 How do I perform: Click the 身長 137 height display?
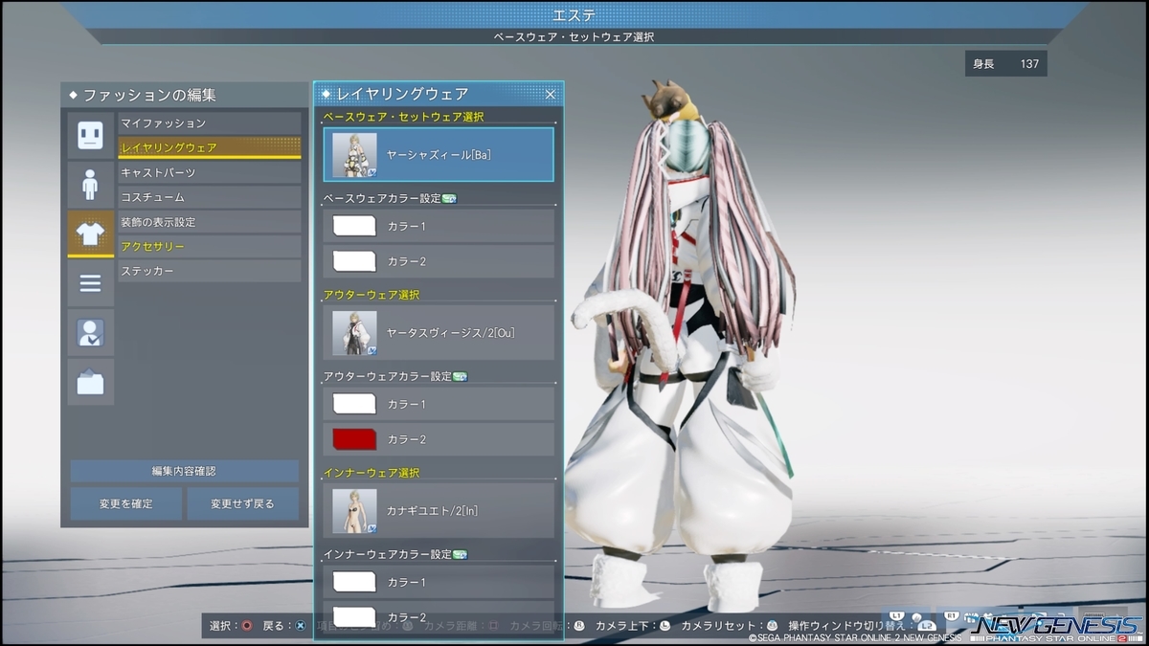[x=1005, y=64]
